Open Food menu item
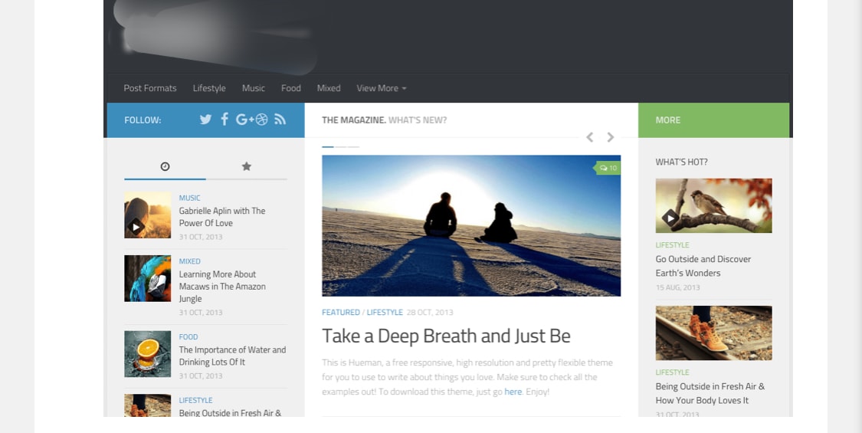The image size is (862, 433). click(291, 88)
